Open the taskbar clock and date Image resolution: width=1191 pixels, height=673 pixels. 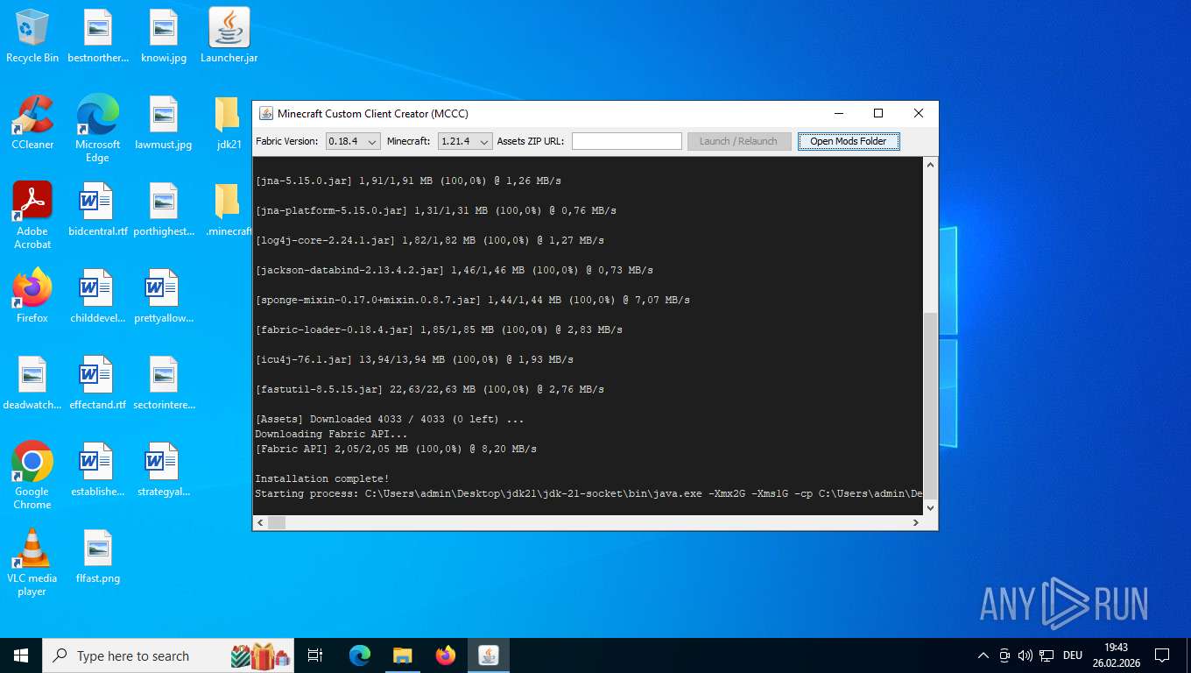[x=1116, y=655]
